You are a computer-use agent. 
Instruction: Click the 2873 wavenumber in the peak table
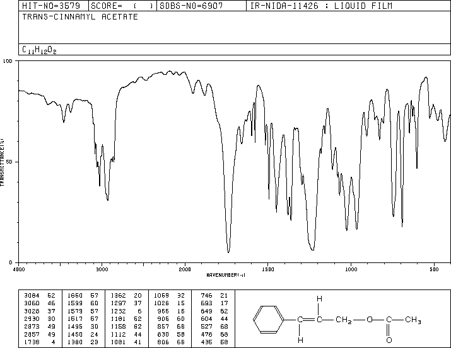click(32, 327)
